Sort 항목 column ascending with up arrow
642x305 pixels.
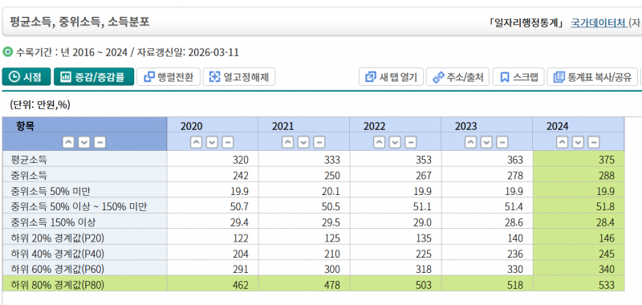tap(68, 143)
